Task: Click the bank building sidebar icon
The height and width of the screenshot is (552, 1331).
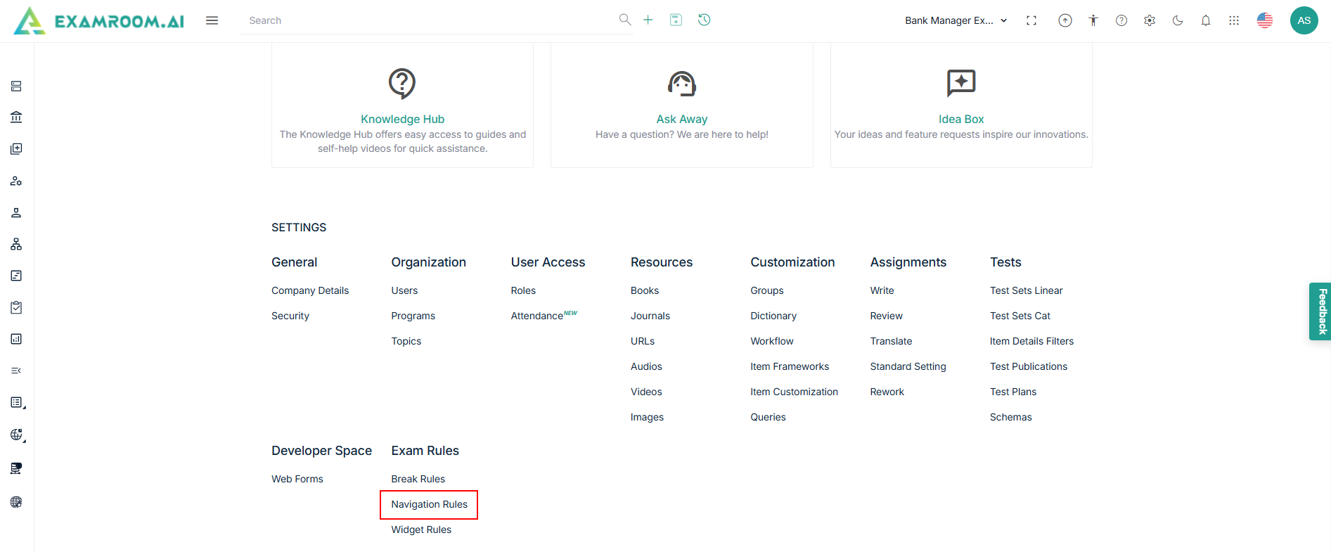Action: pyautogui.click(x=16, y=117)
